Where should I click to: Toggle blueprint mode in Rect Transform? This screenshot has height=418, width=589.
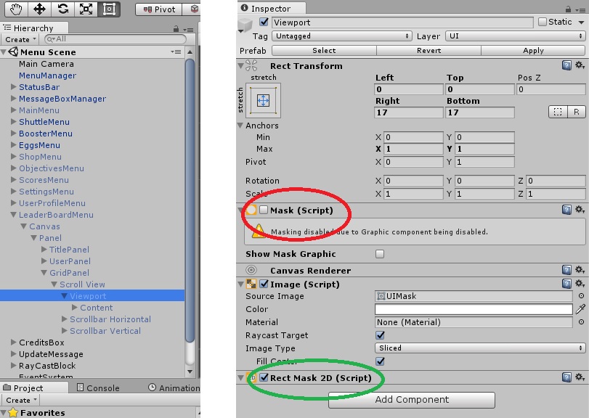coord(558,112)
